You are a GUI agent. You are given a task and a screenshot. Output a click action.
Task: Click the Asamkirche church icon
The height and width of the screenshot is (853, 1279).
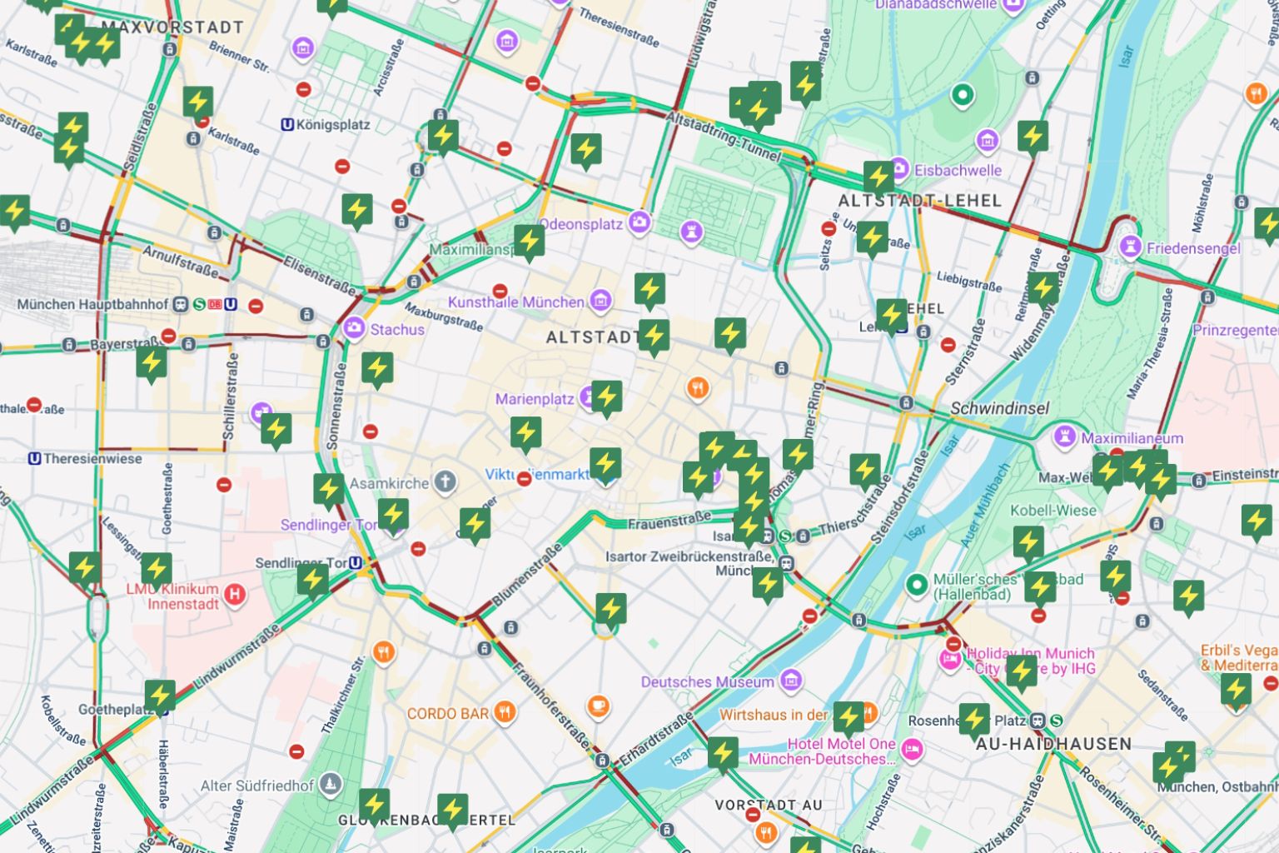click(x=445, y=481)
